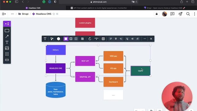Click the shield privacy icon

click(55, 2)
